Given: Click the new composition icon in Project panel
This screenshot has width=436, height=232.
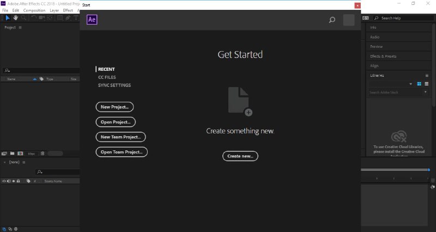Looking at the screenshot, I should (20, 154).
